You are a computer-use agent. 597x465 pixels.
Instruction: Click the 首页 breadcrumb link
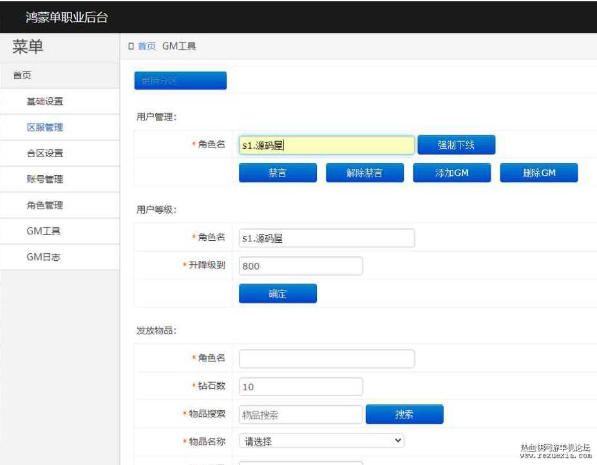click(x=147, y=46)
